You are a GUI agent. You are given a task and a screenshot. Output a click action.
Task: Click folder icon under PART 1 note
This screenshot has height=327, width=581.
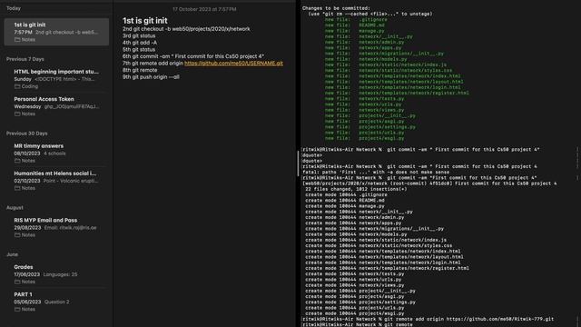[17, 309]
